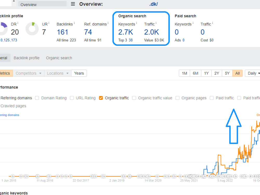Open the Competitors dropdown
260x195 pixels.
[x=29, y=73]
